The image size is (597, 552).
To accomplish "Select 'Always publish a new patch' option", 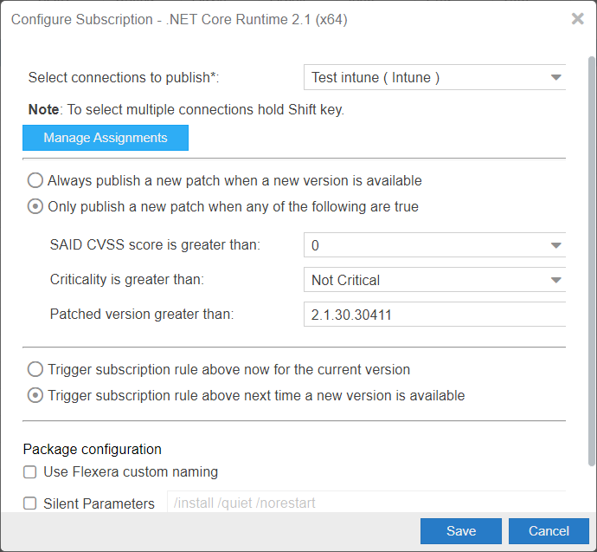I will (35, 181).
